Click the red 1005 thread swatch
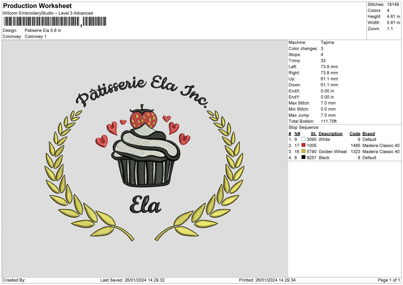The image size is (403, 285). click(x=303, y=145)
